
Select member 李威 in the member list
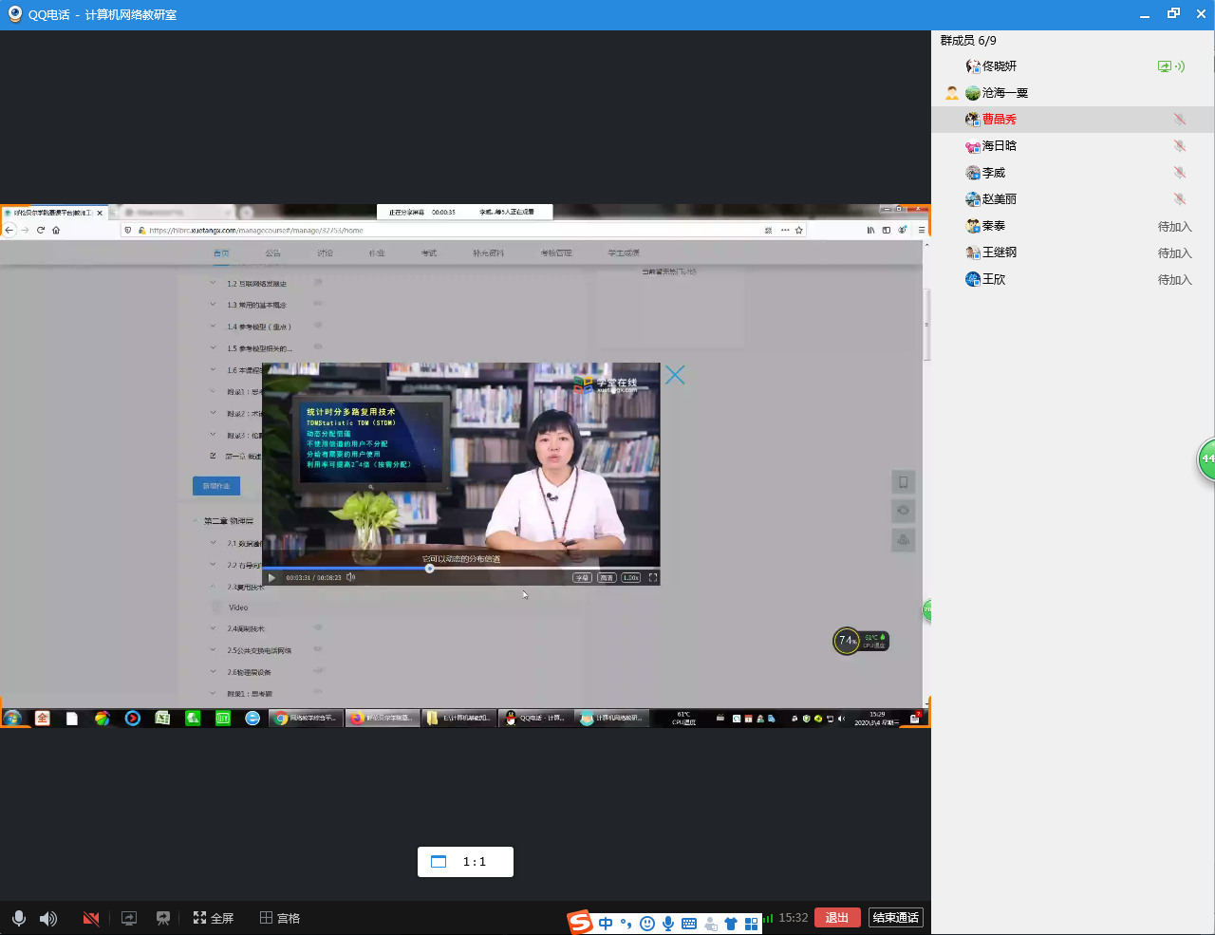click(993, 173)
